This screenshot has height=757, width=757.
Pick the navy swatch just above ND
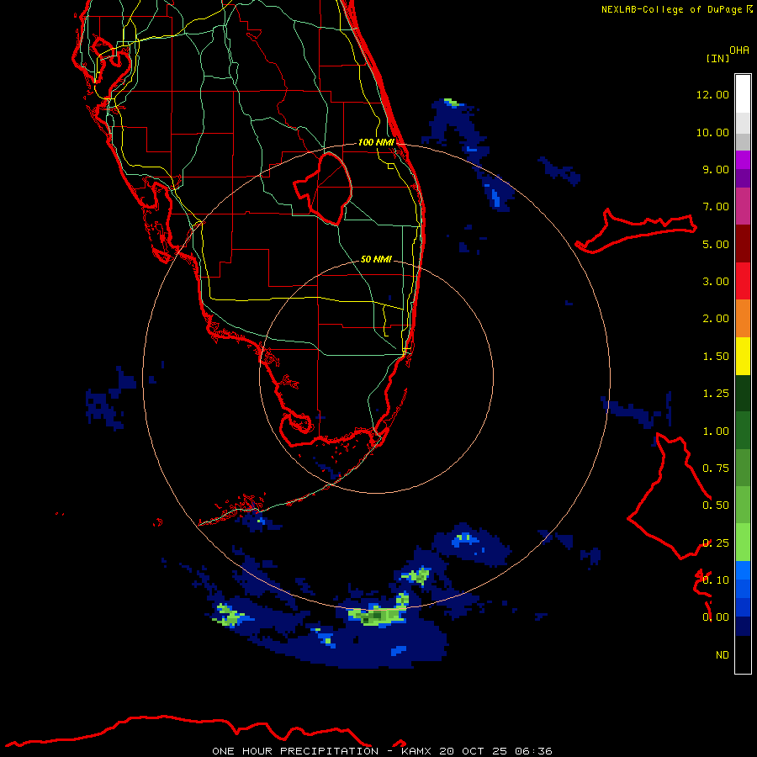[743, 627]
